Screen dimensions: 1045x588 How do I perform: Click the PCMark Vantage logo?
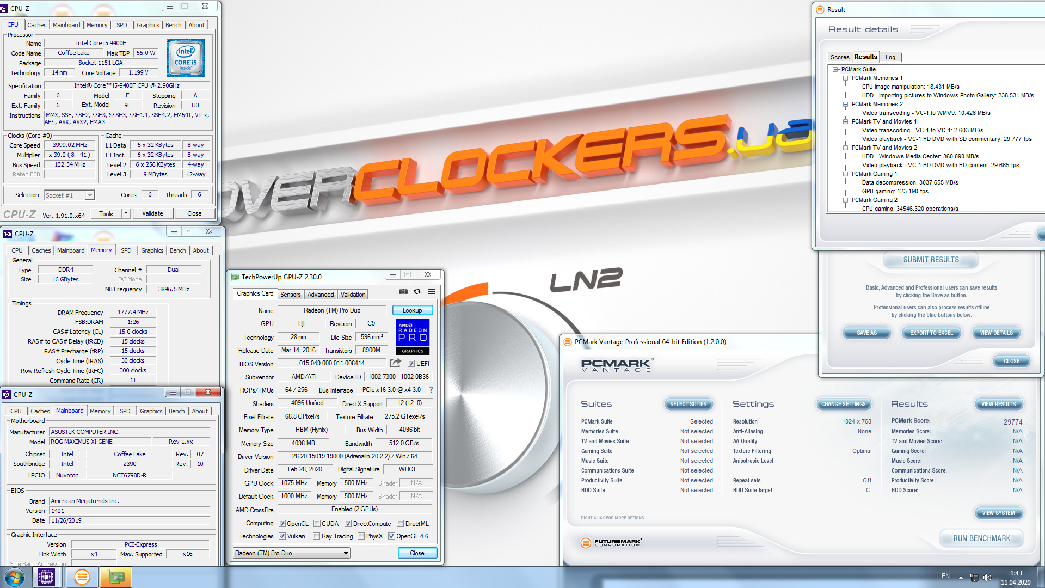617,365
